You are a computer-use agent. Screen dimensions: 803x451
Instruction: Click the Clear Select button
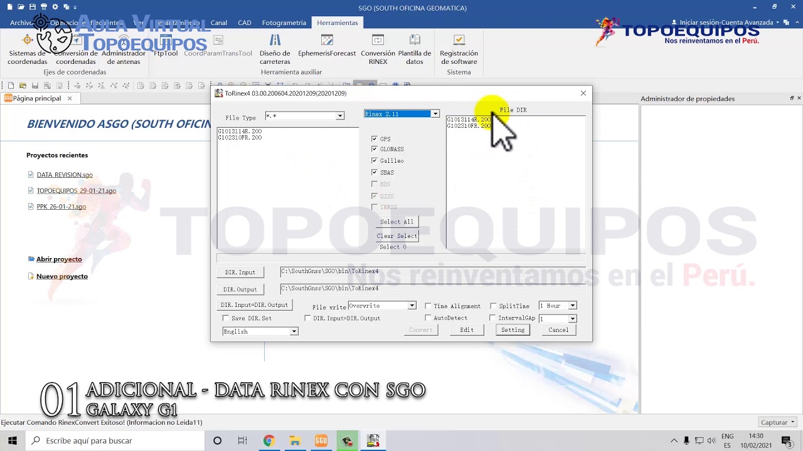(397, 236)
